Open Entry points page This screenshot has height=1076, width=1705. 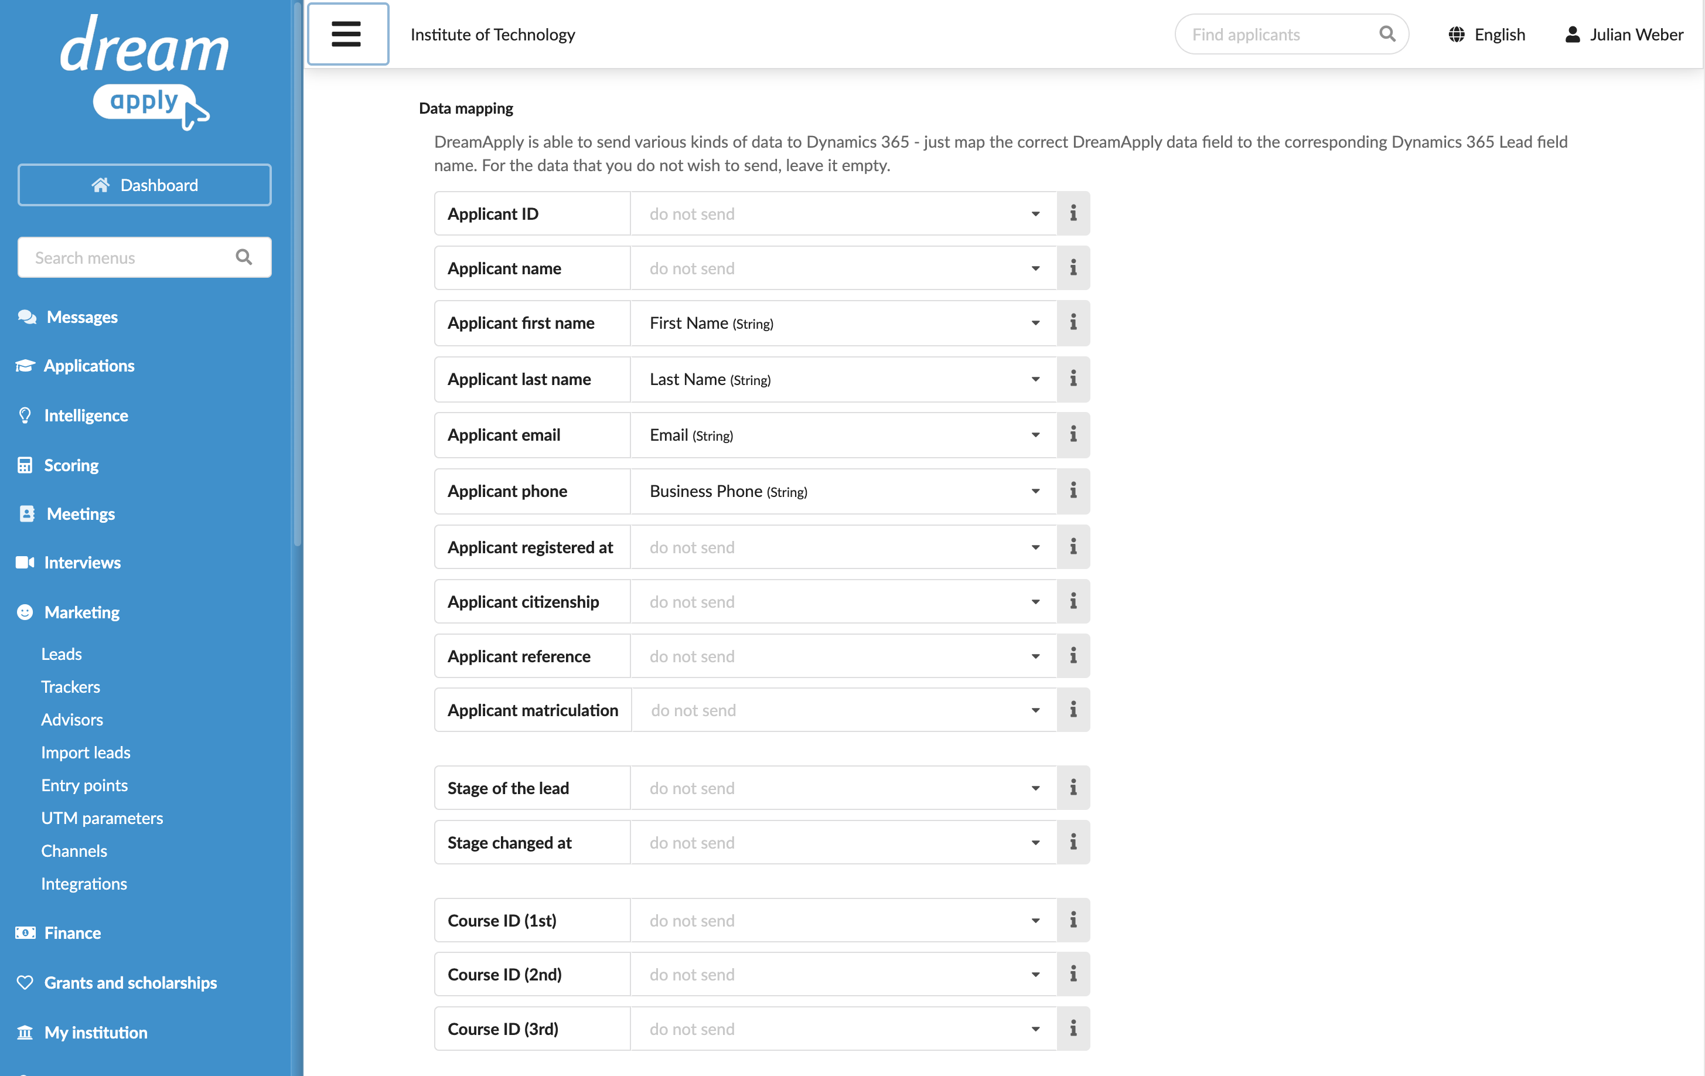click(84, 785)
